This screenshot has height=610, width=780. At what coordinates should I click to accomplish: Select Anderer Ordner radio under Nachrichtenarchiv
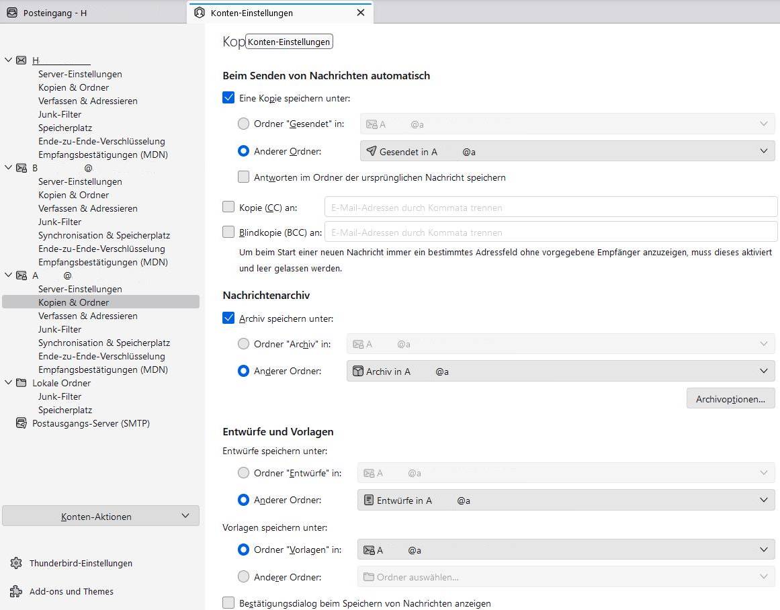click(243, 371)
